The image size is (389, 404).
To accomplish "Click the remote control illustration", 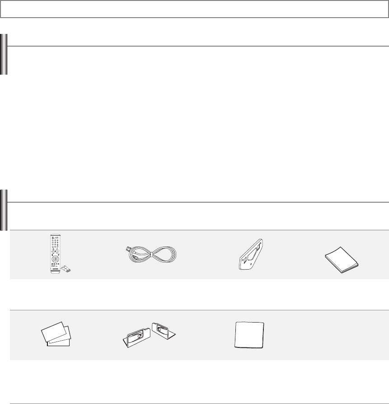I will click(55, 254).
